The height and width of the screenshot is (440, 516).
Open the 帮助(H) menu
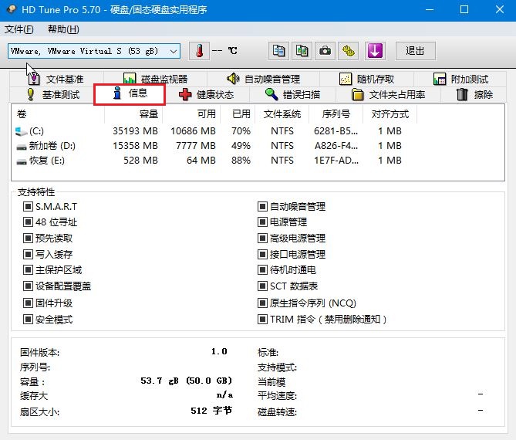pos(63,29)
